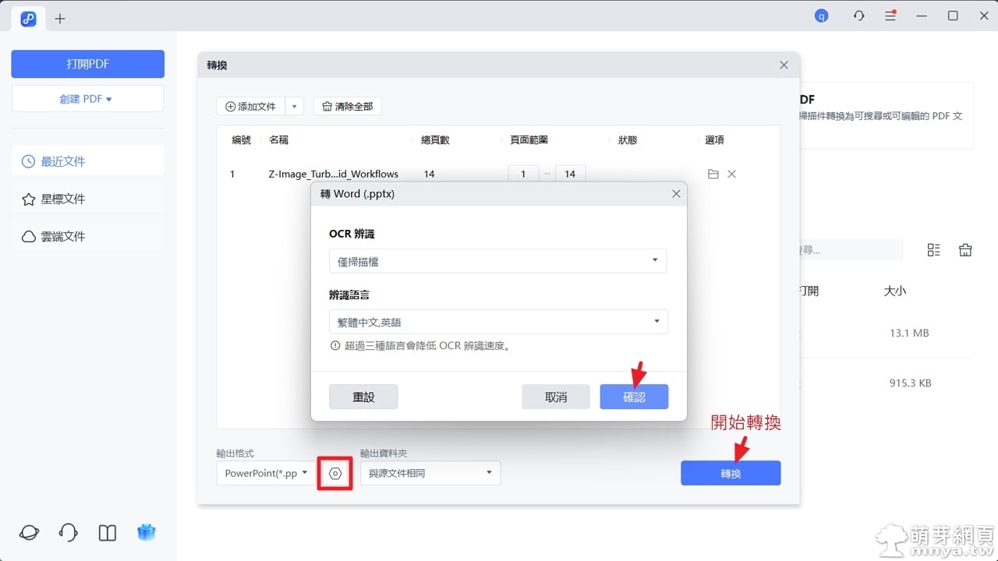Click the page range start field
Screen dimensions: 998x561
523,175
